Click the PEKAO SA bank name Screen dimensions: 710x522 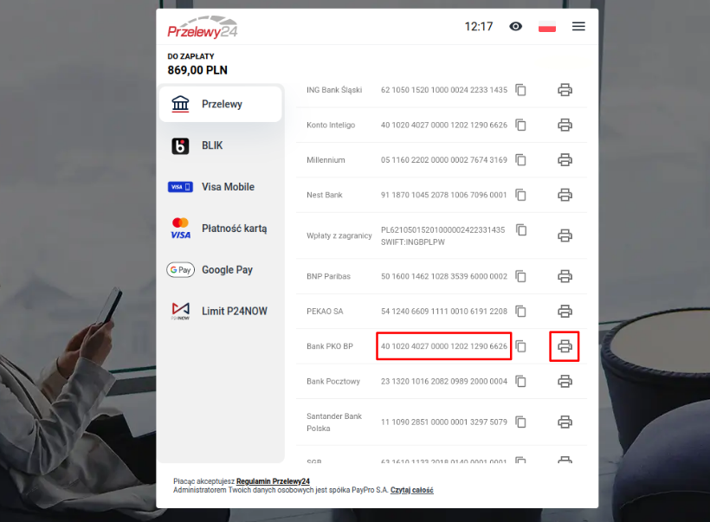(x=325, y=312)
